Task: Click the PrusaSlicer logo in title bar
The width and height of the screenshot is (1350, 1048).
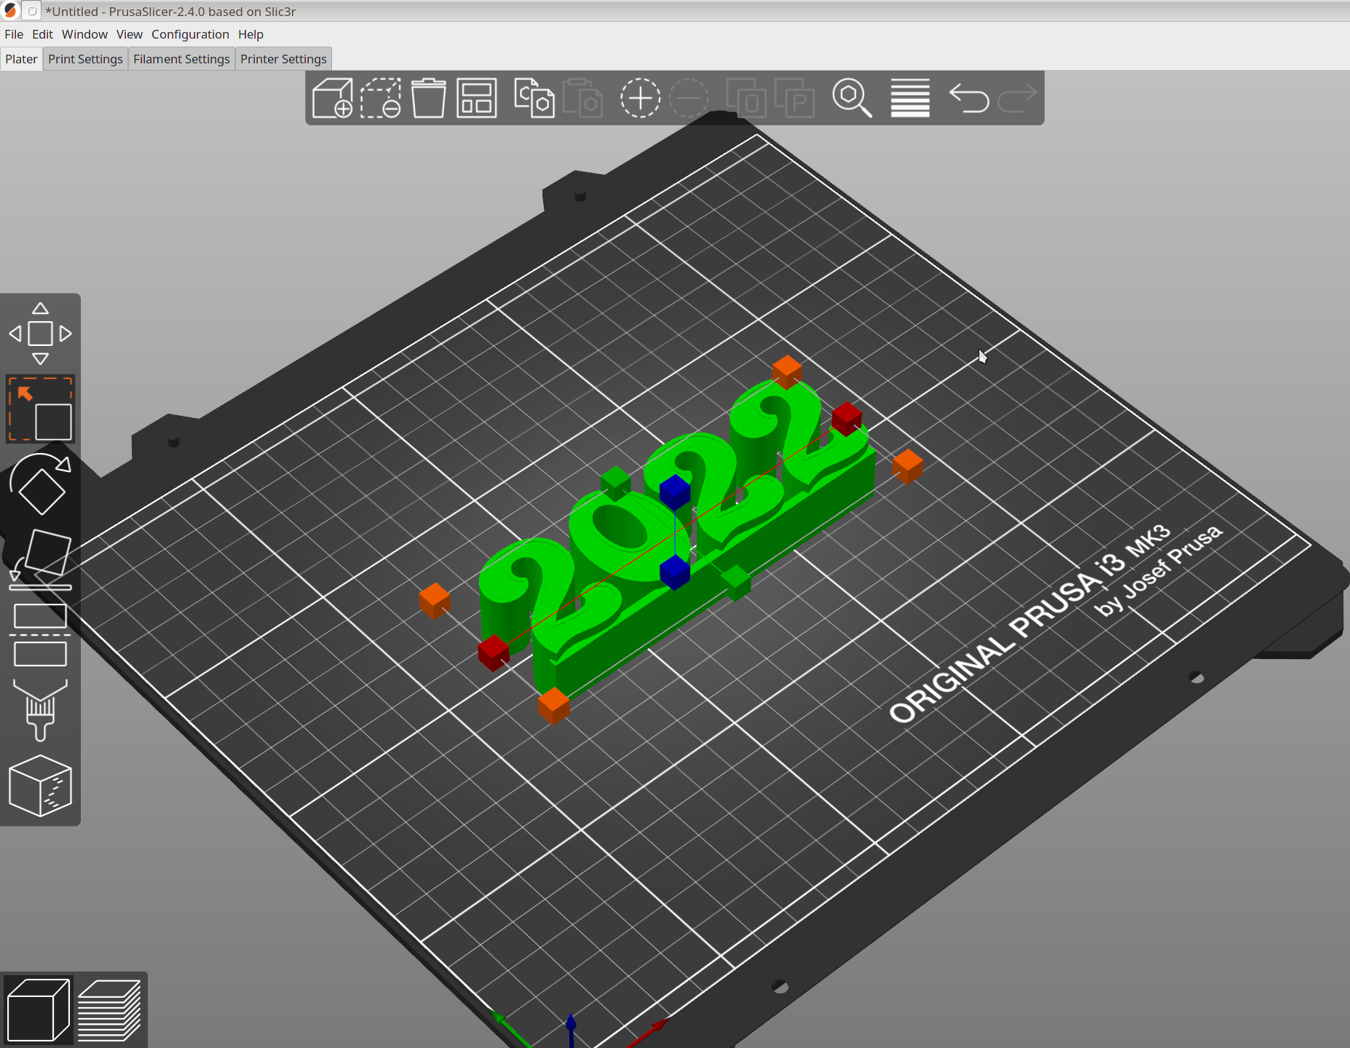Action: click(x=10, y=11)
